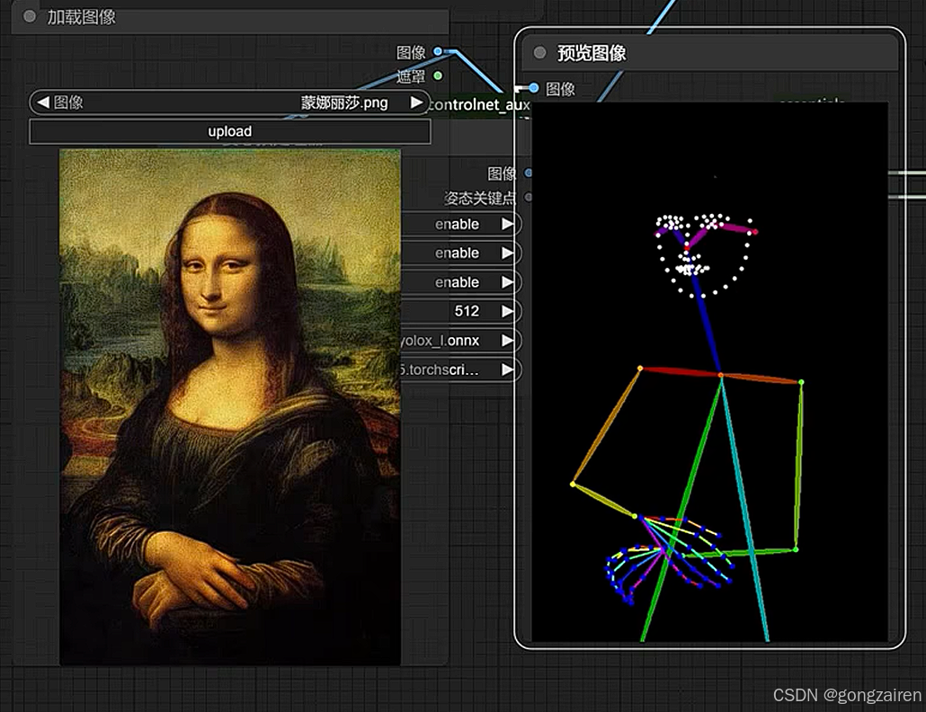Click the 图像 output port of pose node
926x712 pixels.
(529, 173)
